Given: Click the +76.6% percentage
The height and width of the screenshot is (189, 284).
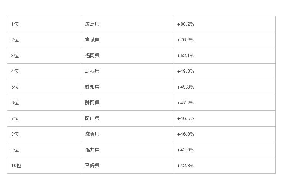Looking at the screenshot, I should click(x=186, y=40).
